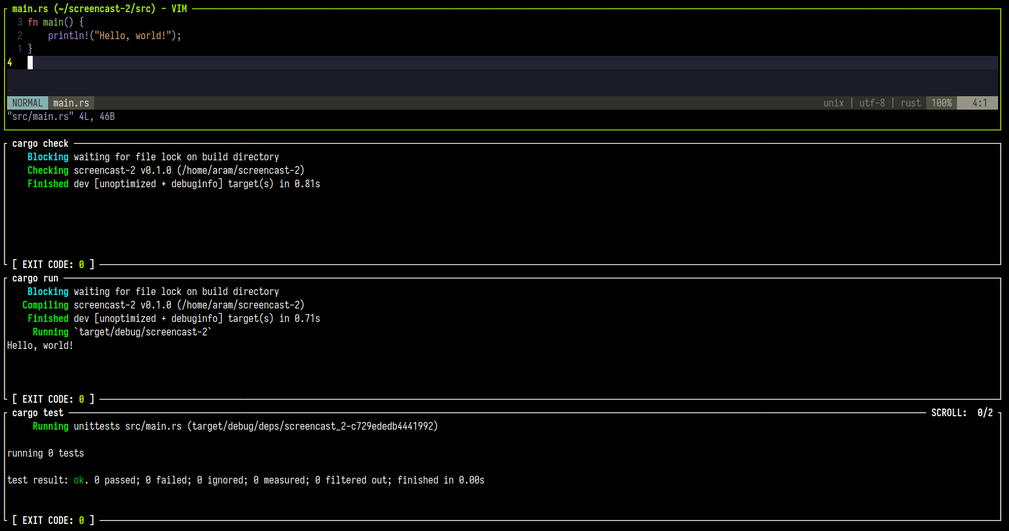The height and width of the screenshot is (531, 1009).
Task: Place cursor on 'fn main() {' line
Action: pos(56,22)
